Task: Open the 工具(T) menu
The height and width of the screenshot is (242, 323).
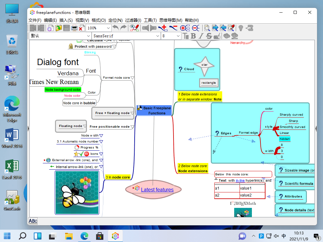Action: 150,20
